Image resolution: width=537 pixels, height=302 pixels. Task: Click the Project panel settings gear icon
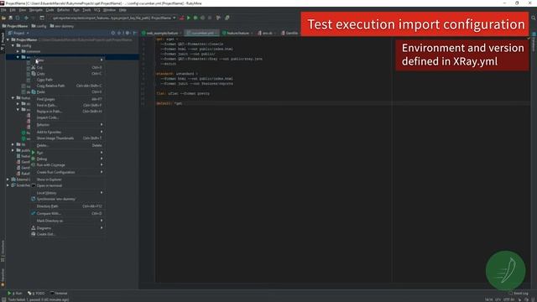point(128,34)
